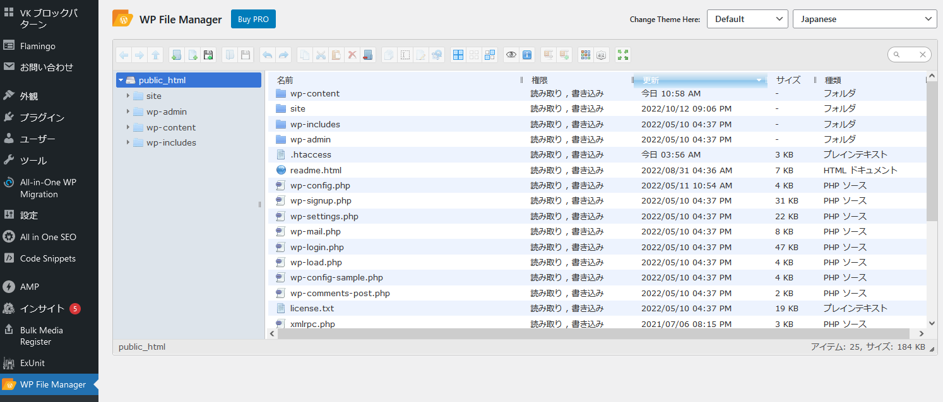The height and width of the screenshot is (402, 943).
Task: Click the Duplicate toolbar icon
Action: pyautogui.click(x=389, y=55)
